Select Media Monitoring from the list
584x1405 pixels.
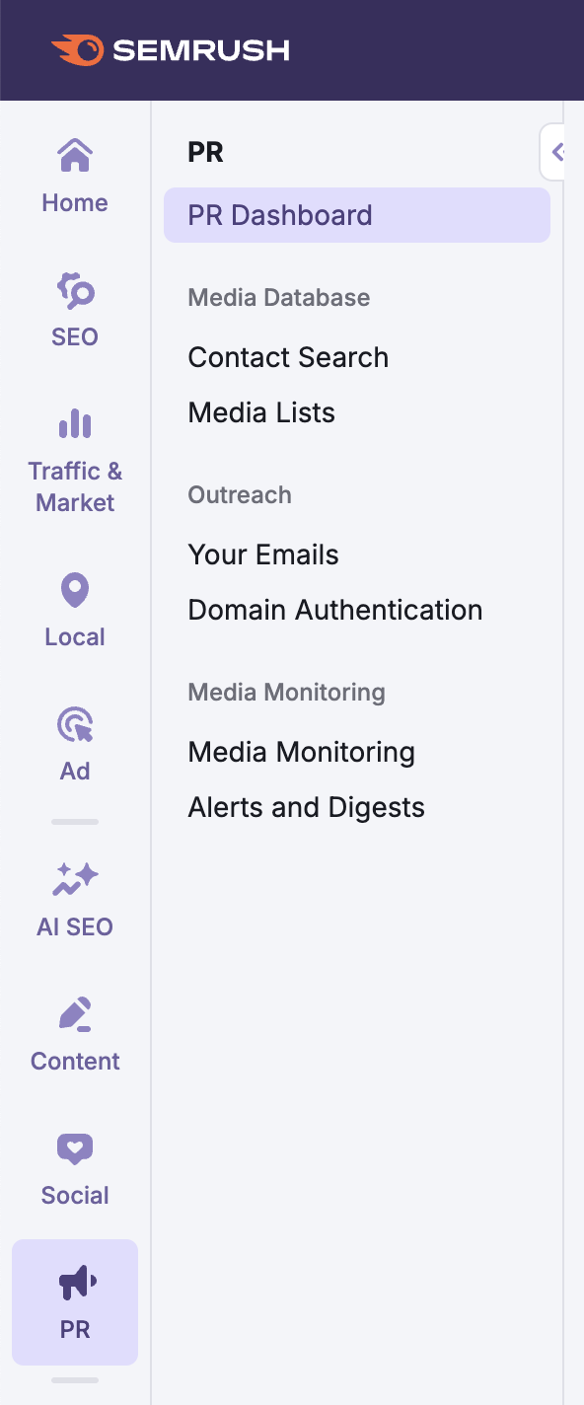[x=302, y=752]
